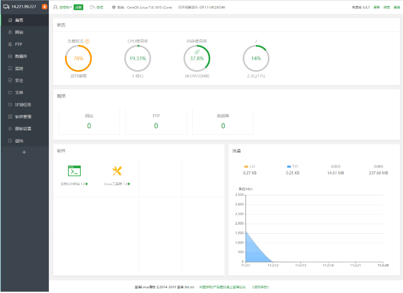
Task: Select 退出 to log out
Action: 24,141
